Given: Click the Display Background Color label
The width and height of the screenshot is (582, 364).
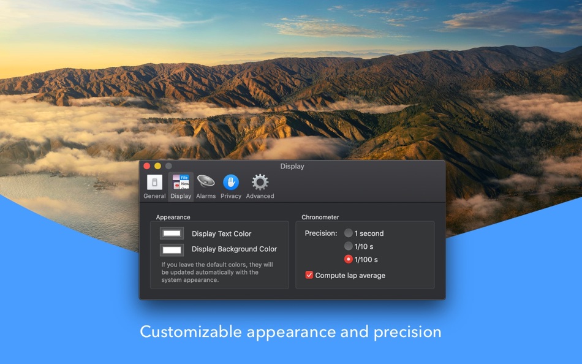Looking at the screenshot, I should coord(234,249).
